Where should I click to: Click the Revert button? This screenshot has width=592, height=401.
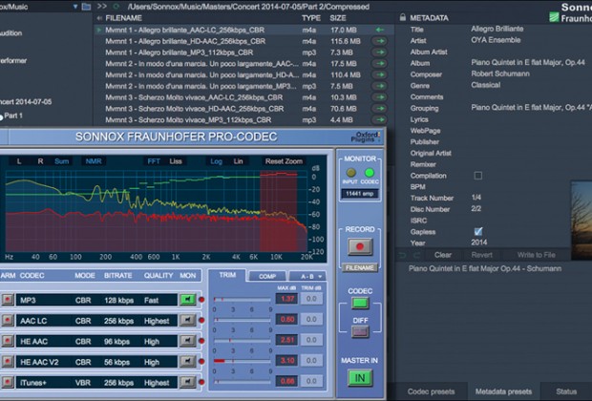[x=481, y=255]
